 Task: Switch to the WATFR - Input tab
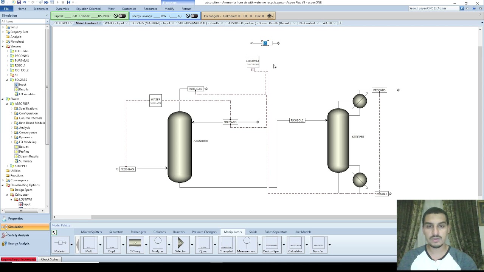coord(114,23)
